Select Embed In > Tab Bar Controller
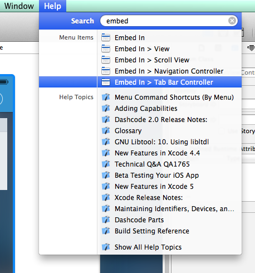This screenshot has width=255, height=273. [x=169, y=82]
